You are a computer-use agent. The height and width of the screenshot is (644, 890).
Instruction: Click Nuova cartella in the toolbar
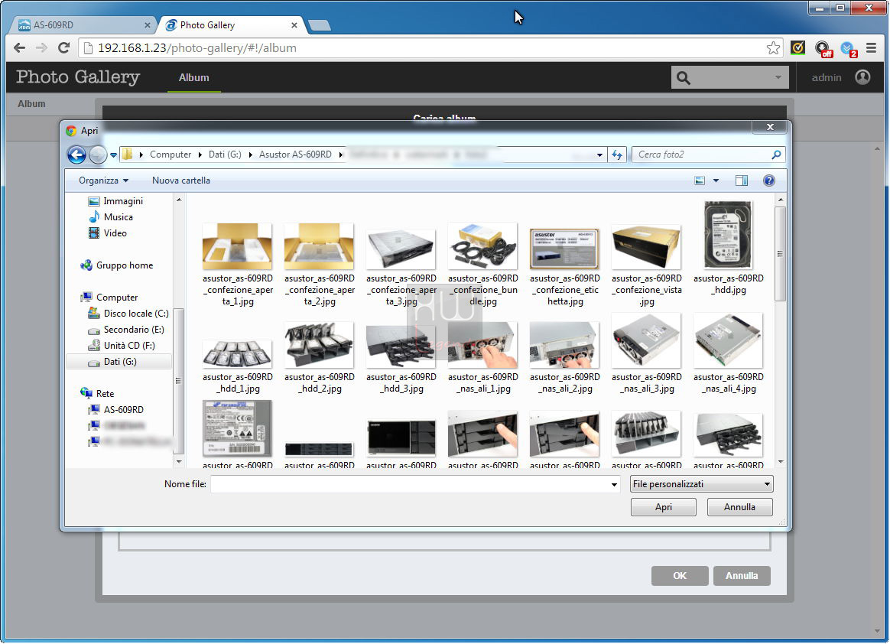[181, 181]
